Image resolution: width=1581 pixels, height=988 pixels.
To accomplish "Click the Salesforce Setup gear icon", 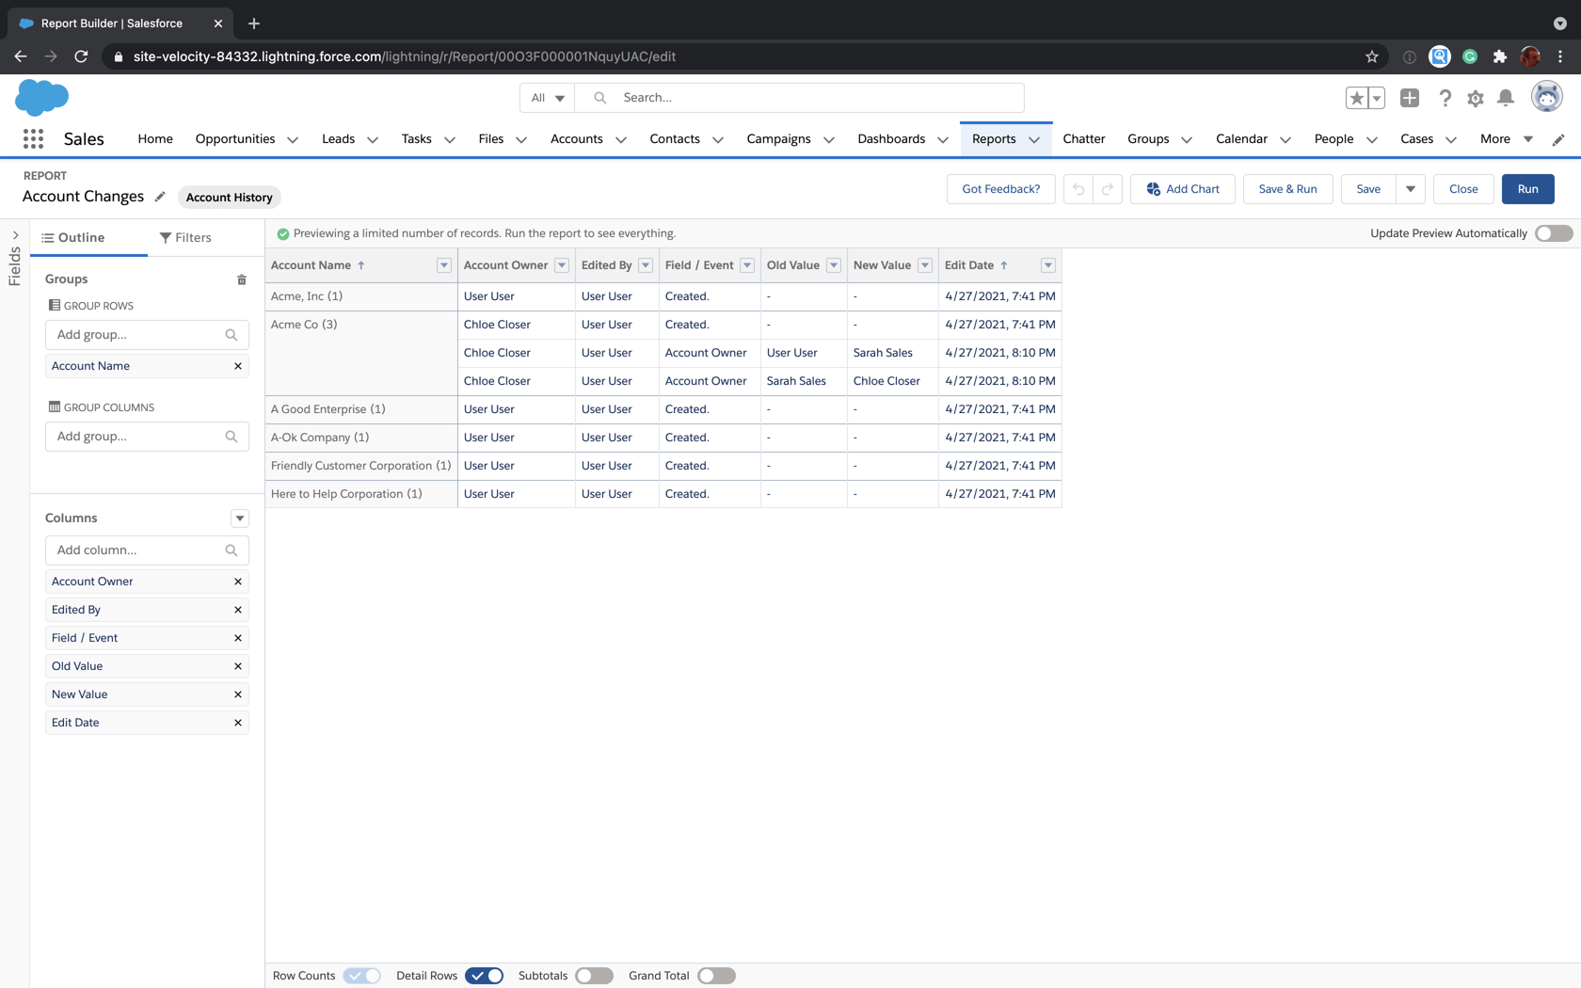I will click(x=1476, y=97).
